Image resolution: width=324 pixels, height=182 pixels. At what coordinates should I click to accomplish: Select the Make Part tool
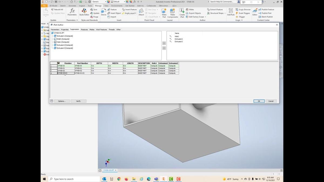coord(164,13)
